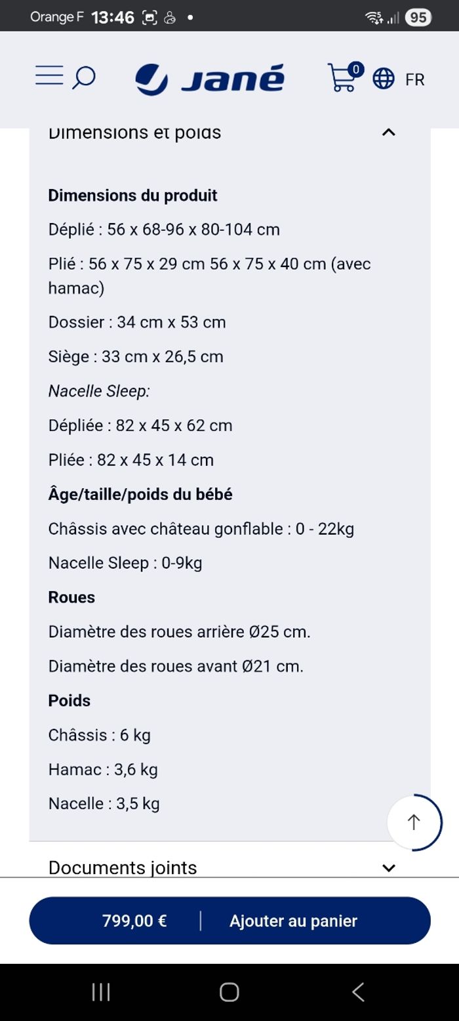
Task: Tap the battery level indicator
Action: point(418,18)
